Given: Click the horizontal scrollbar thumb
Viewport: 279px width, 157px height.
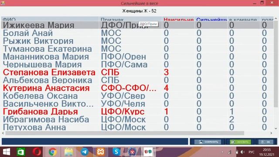Looking at the screenshot, I should (x=125, y=133).
